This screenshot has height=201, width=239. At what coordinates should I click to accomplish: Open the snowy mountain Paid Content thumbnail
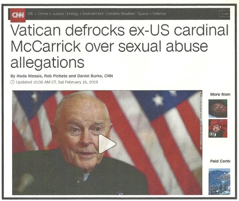click(x=219, y=181)
